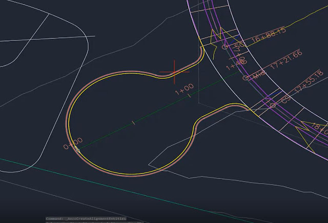328x223 pixels.
Task: Click the 1+00 station label
Action: coord(184,89)
